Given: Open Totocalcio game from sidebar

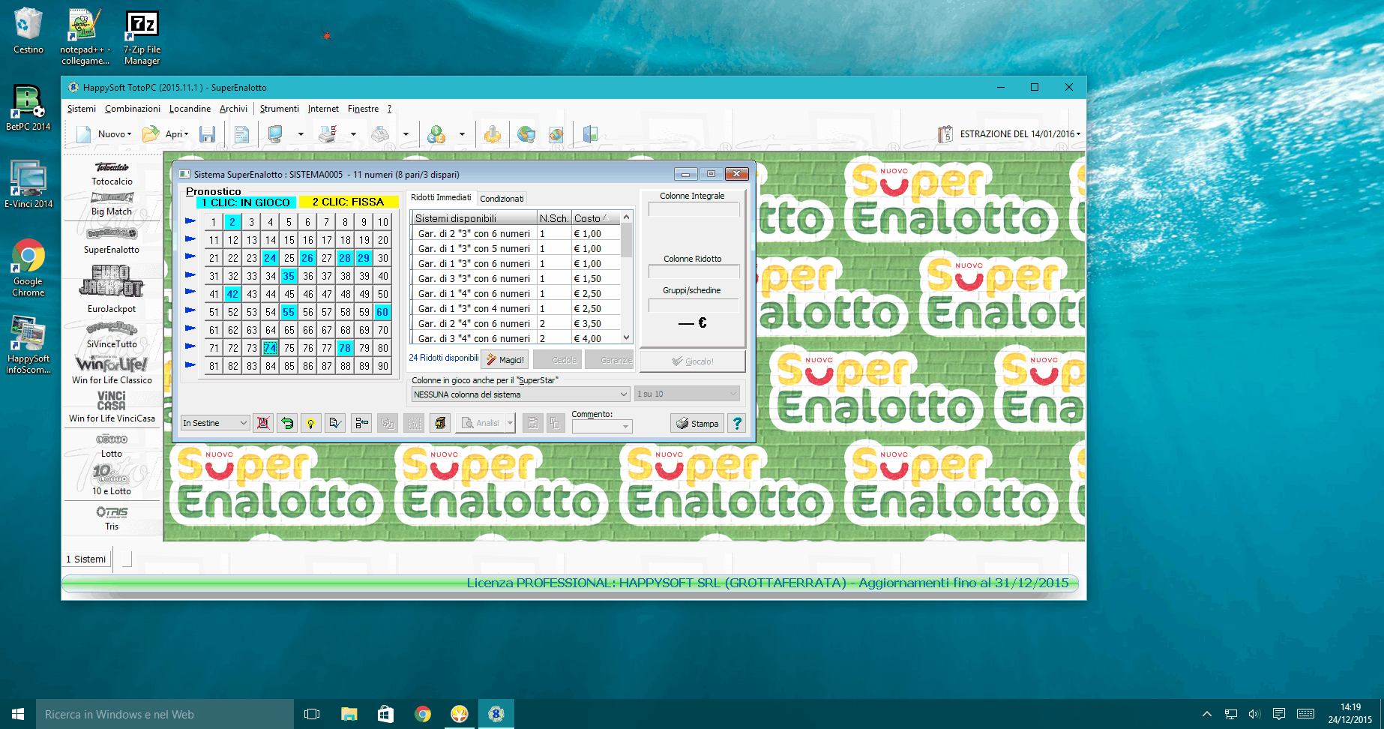Looking at the screenshot, I should click(x=112, y=174).
